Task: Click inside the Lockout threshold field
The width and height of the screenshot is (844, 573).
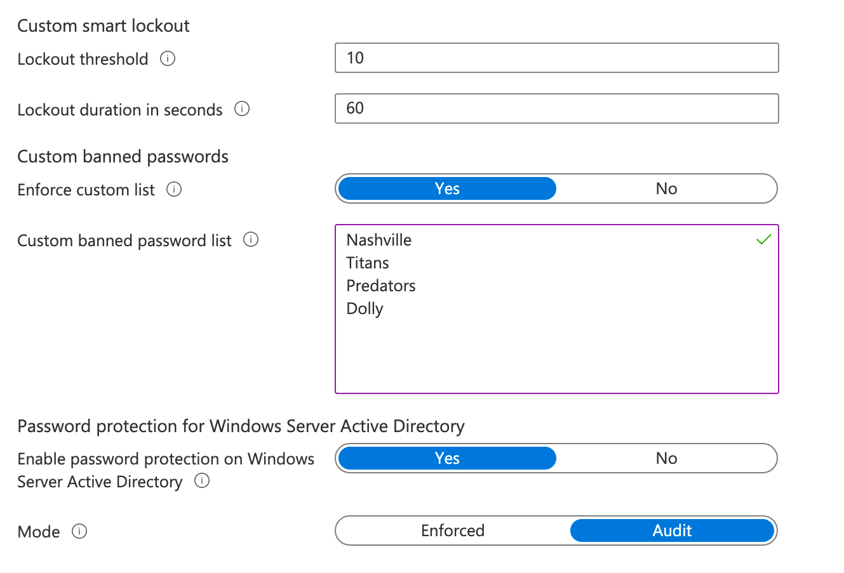Action: [x=556, y=58]
